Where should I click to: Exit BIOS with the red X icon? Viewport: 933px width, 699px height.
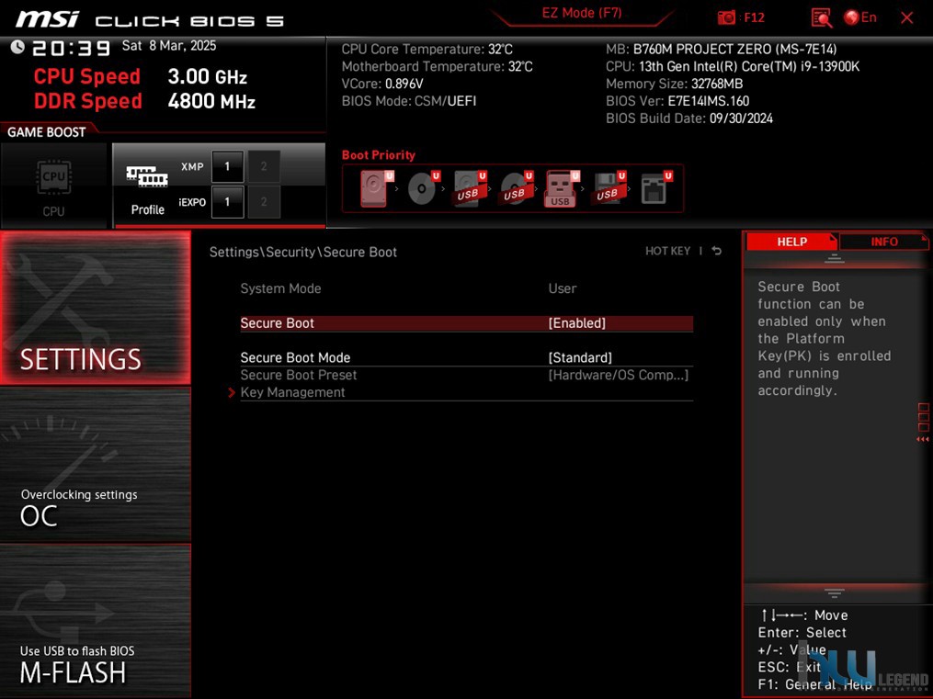(x=907, y=17)
